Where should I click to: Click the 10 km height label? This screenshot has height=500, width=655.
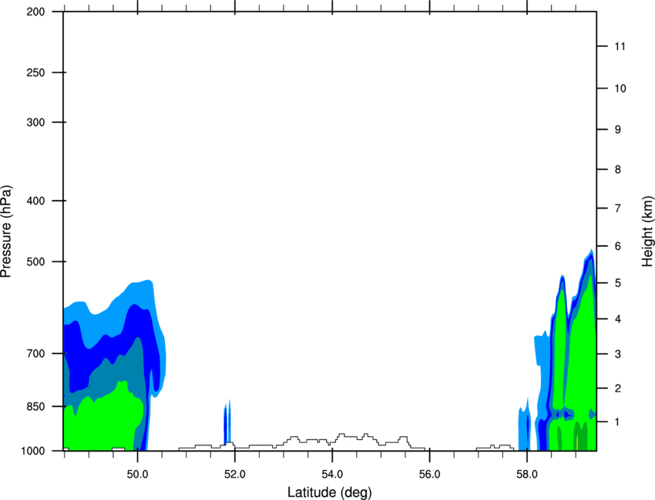[x=620, y=88]
